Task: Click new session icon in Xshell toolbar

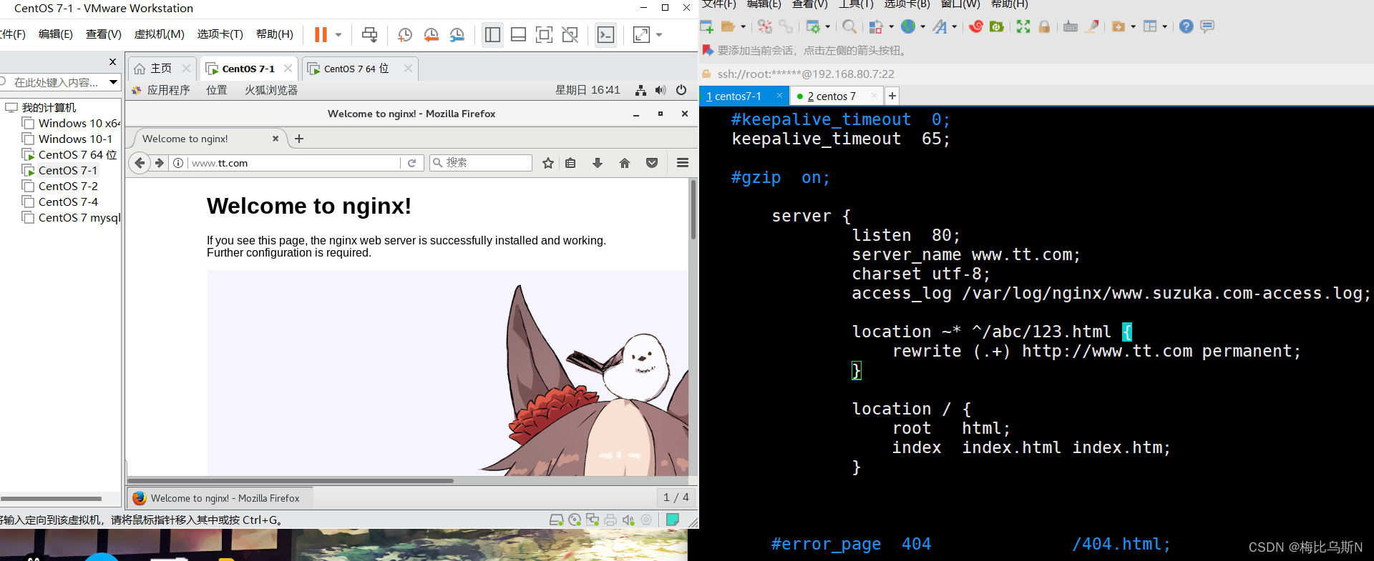Action: [707, 26]
